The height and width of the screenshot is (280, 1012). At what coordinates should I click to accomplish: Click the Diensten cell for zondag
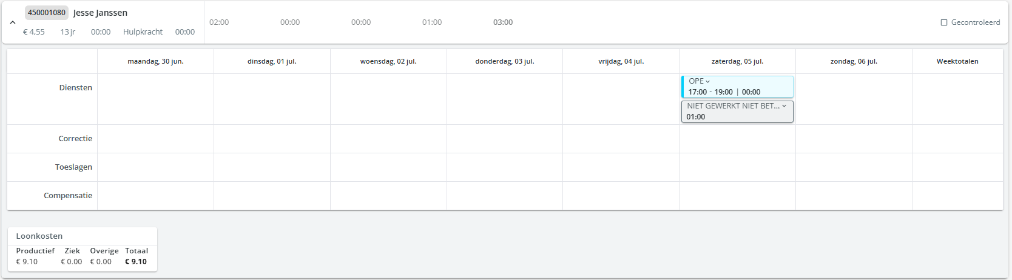[x=854, y=99]
